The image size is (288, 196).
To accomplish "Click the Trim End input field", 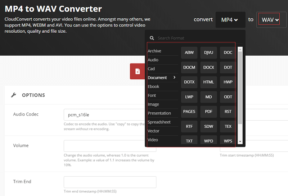I will click(110, 182).
